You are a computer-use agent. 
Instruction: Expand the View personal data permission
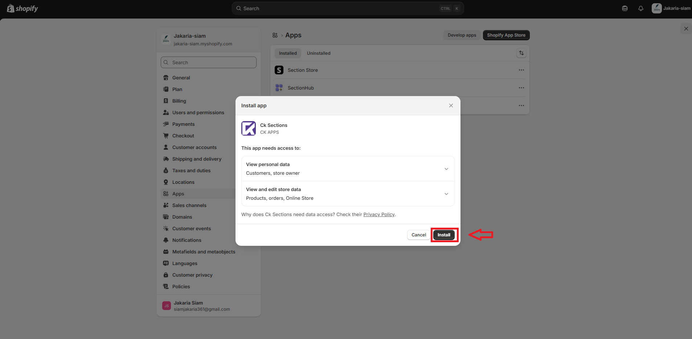coord(446,169)
